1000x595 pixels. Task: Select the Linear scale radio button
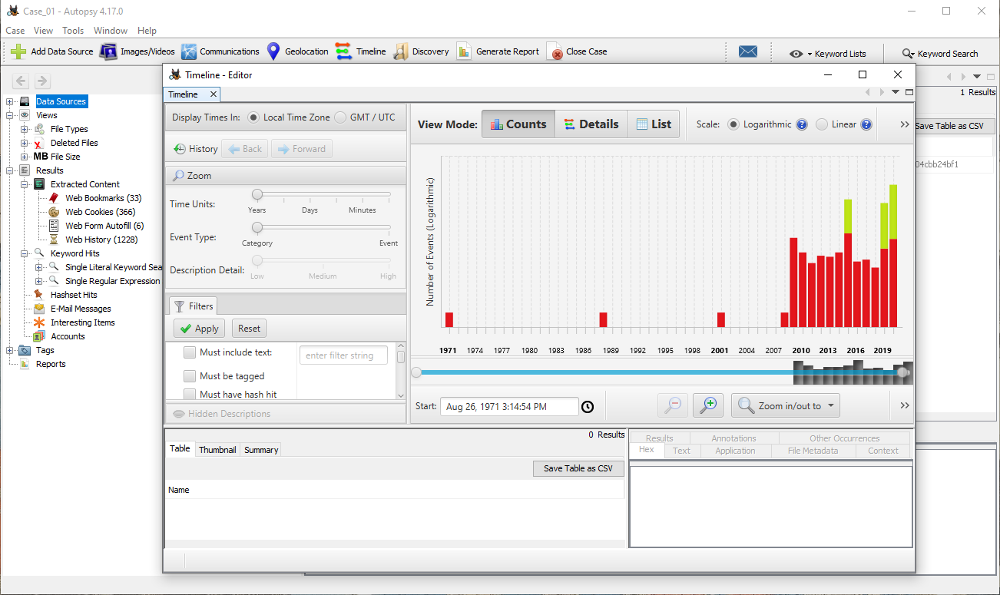(x=823, y=124)
